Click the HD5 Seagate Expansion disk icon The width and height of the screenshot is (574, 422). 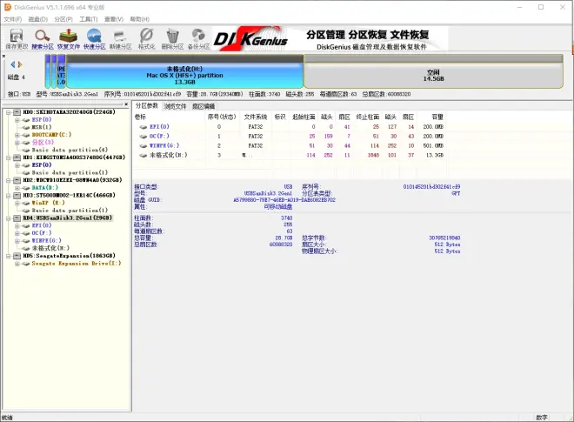[17, 256]
